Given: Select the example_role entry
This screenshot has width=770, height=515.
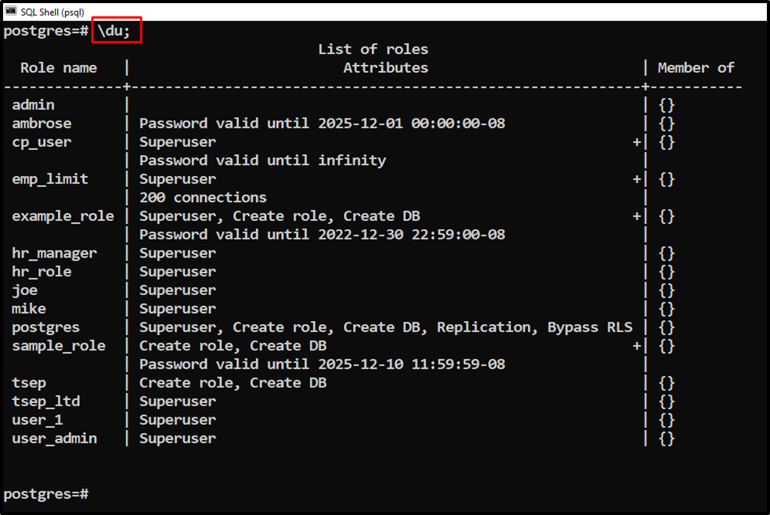Looking at the screenshot, I should (x=63, y=215).
